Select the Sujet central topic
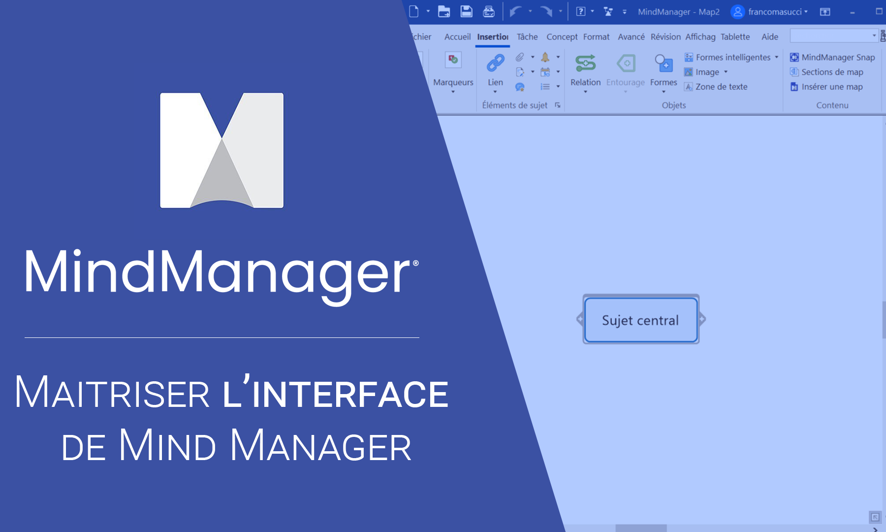Screen dimensions: 886x532 pos(640,320)
